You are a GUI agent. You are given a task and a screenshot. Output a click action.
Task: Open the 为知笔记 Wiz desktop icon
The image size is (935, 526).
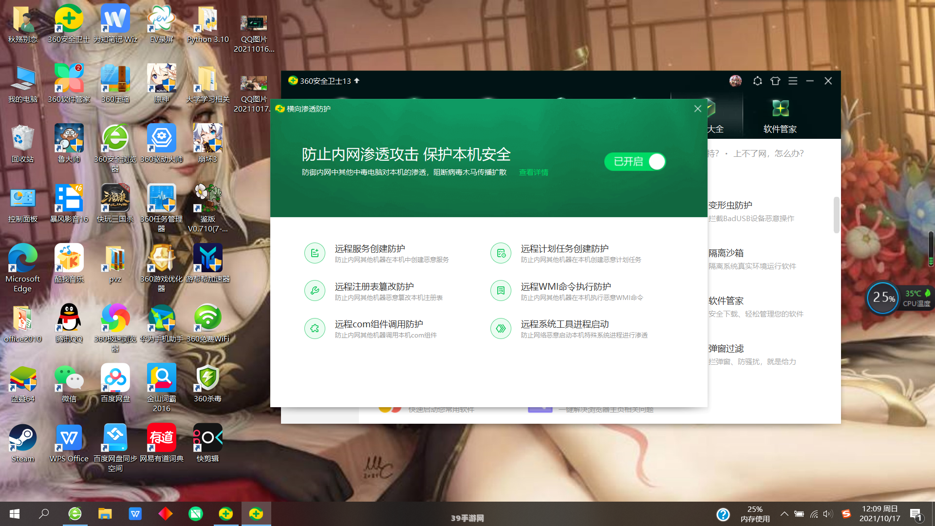(115, 24)
